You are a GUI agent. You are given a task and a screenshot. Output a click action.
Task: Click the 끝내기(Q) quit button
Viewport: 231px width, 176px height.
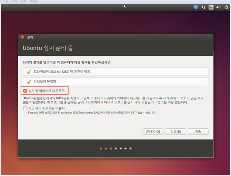point(153,131)
